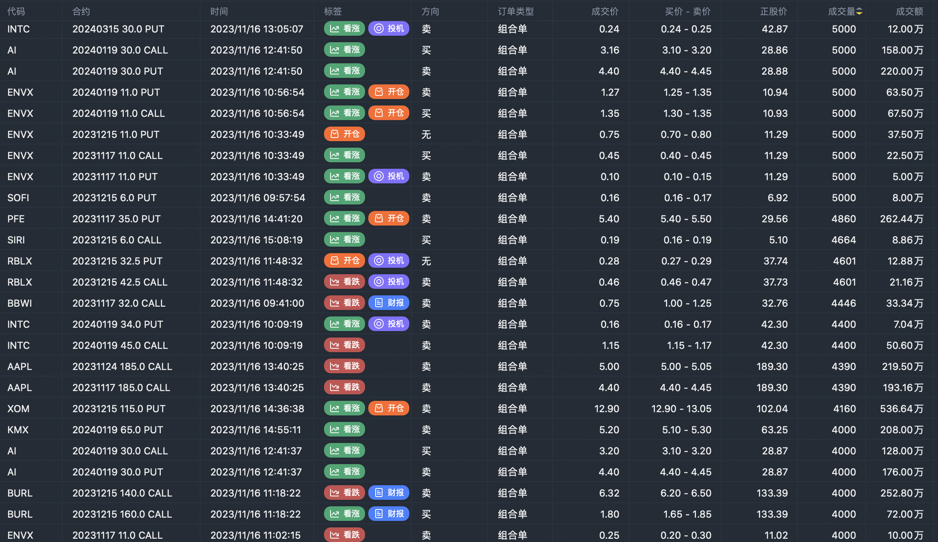Select the SIRI ticker cell
Image resolution: width=938 pixels, height=542 pixels.
point(16,240)
